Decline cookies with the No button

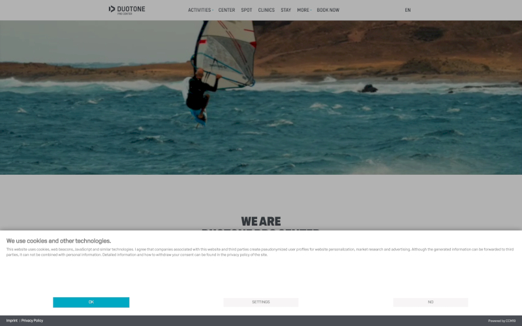coord(431,302)
